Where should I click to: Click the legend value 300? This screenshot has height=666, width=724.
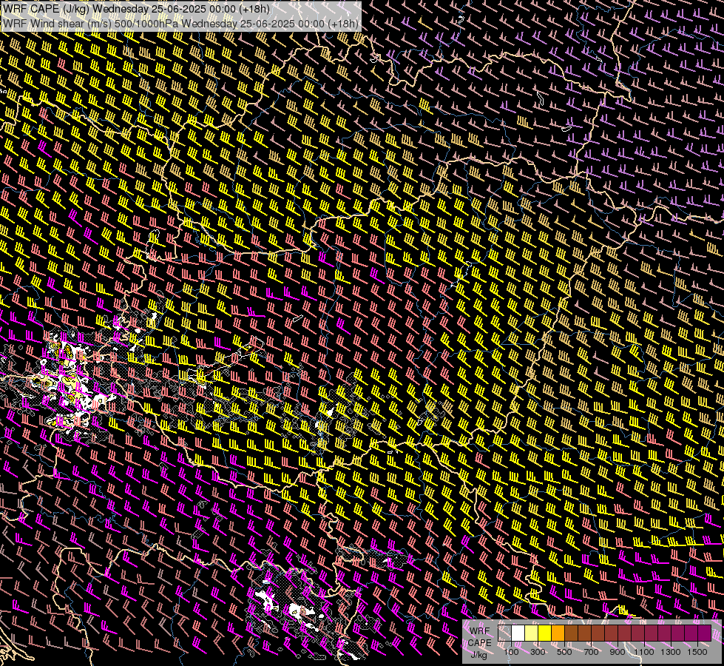pyautogui.click(x=538, y=652)
